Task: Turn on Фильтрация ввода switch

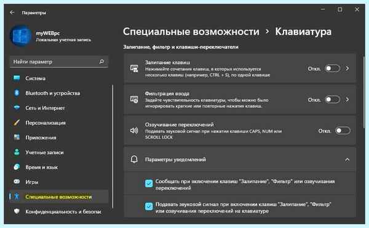Action: [x=332, y=99]
